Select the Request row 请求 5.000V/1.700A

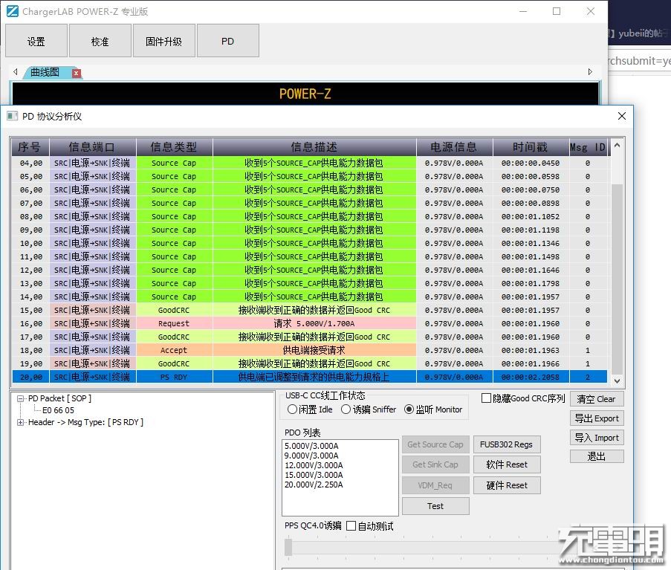(309, 323)
